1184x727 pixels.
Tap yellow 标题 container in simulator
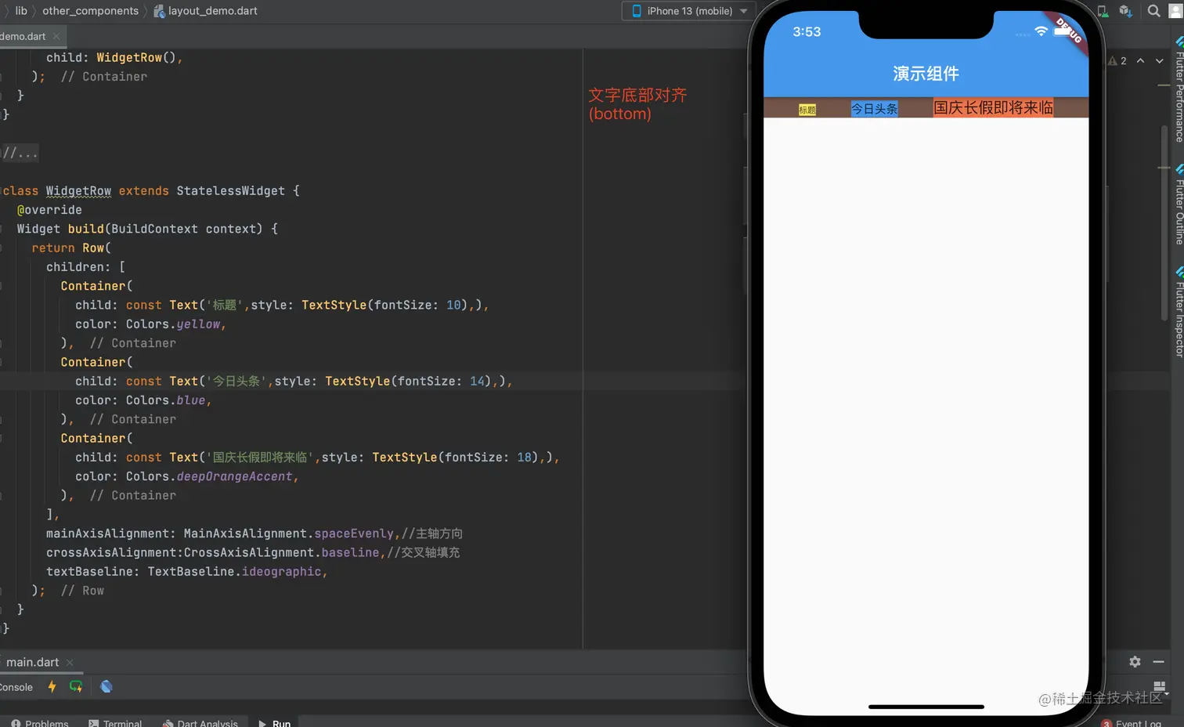tap(807, 110)
